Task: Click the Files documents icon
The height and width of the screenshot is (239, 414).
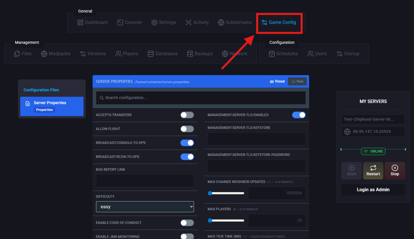Action: point(17,54)
